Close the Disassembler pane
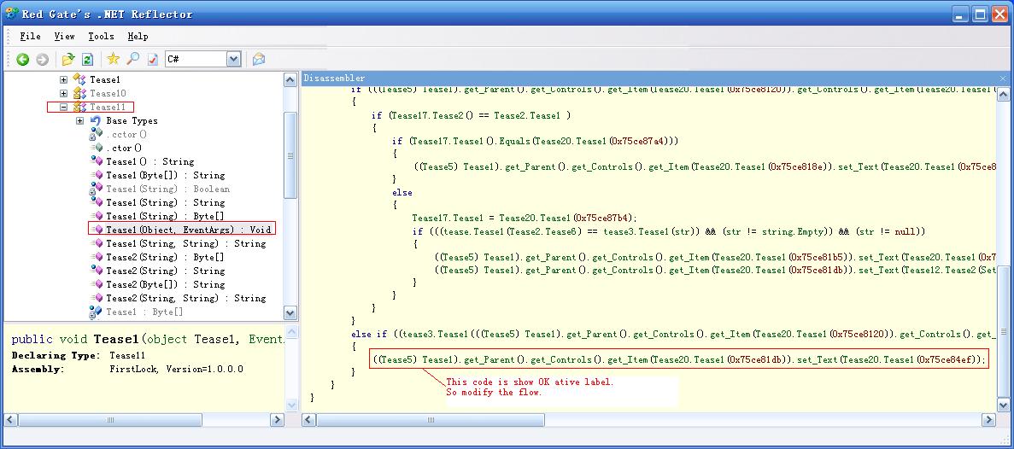Viewport: 1014px width, 449px height. (x=1003, y=79)
